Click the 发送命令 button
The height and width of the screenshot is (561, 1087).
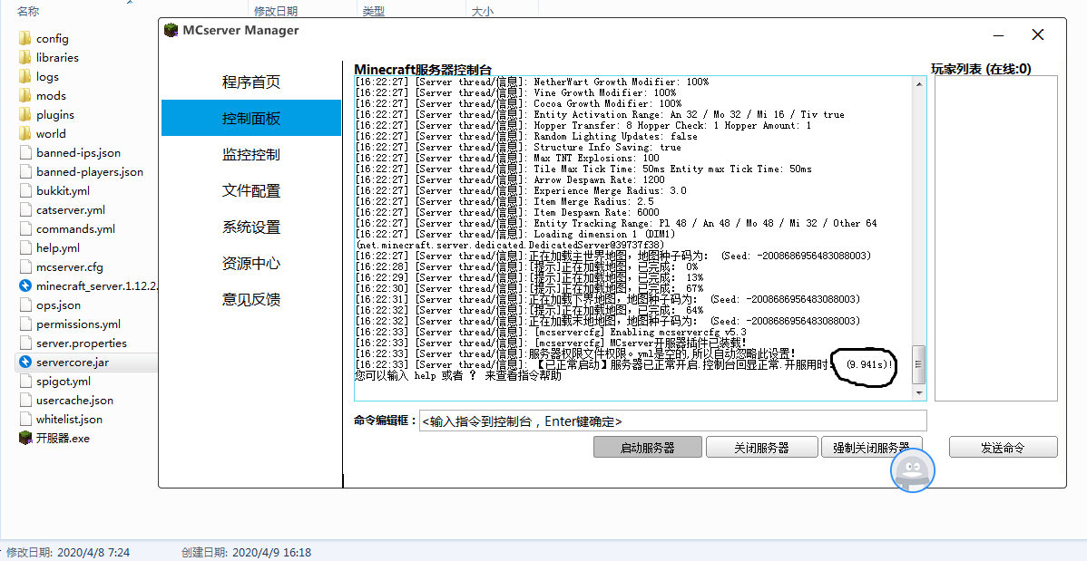[1004, 448]
